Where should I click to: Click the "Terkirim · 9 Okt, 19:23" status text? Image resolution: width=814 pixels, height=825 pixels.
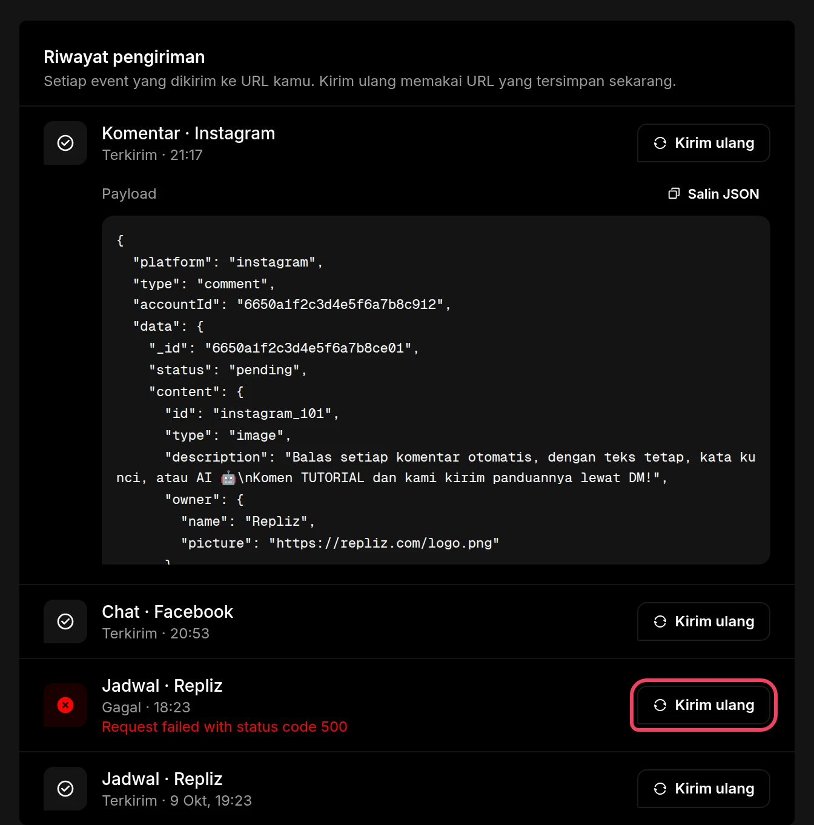177,801
